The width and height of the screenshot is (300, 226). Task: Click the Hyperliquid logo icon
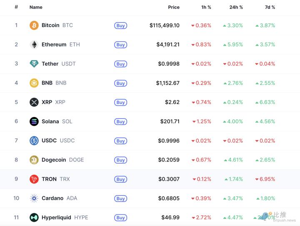coord(34,217)
